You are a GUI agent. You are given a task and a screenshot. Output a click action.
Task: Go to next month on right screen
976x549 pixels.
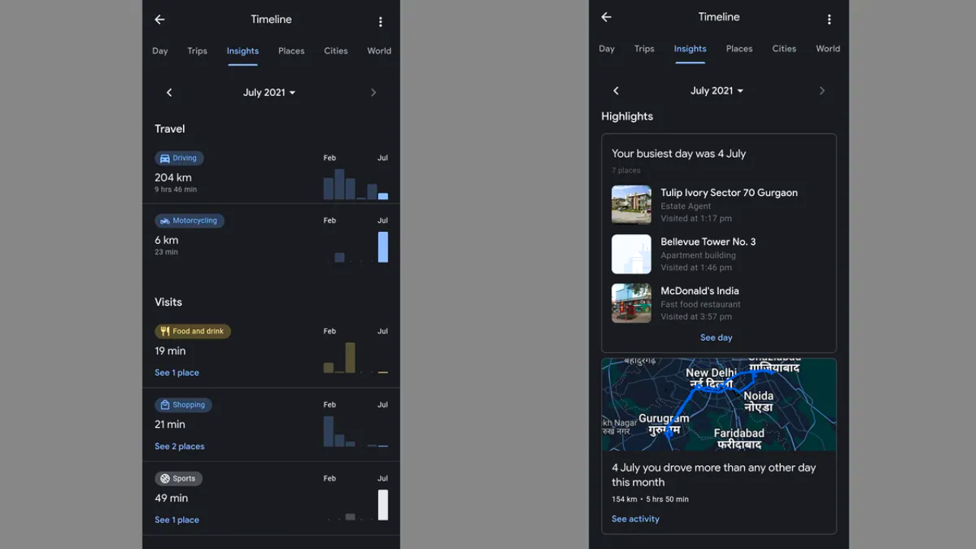[821, 91]
